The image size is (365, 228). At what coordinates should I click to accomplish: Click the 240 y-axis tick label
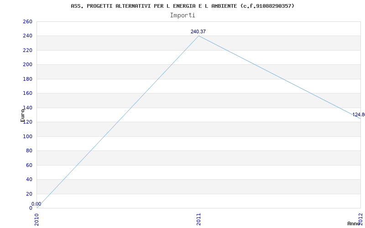(x=27, y=36)
